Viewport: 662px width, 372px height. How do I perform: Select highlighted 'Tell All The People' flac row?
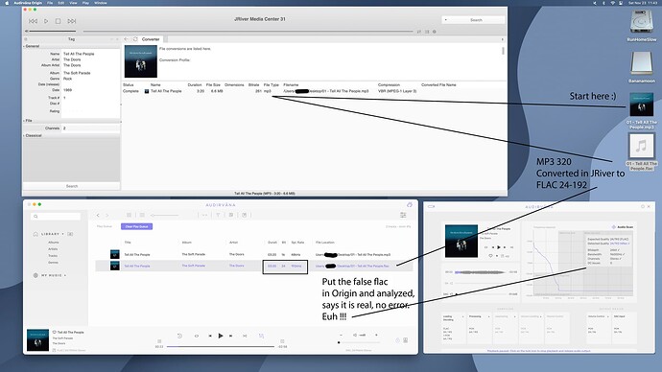point(253,266)
